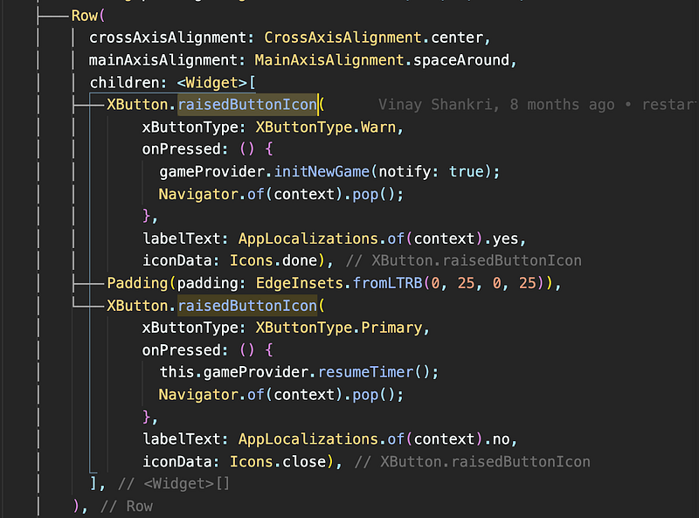699x518 pixels.
Task: Click the notify: true argument
Action: [431, 171]
